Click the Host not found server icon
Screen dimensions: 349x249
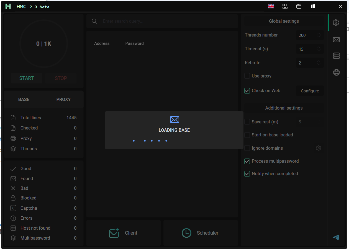click(x=13, y=228)
